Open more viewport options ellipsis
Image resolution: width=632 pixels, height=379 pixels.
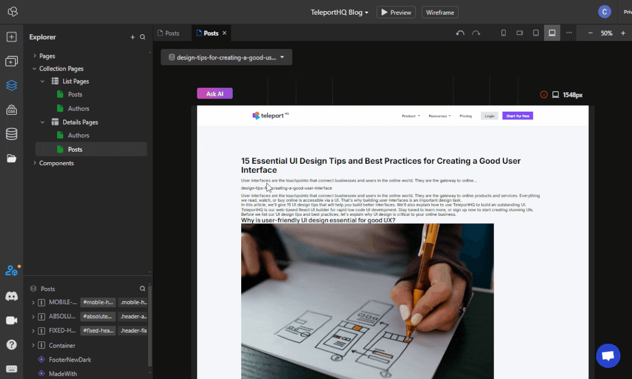pos(569,33)
